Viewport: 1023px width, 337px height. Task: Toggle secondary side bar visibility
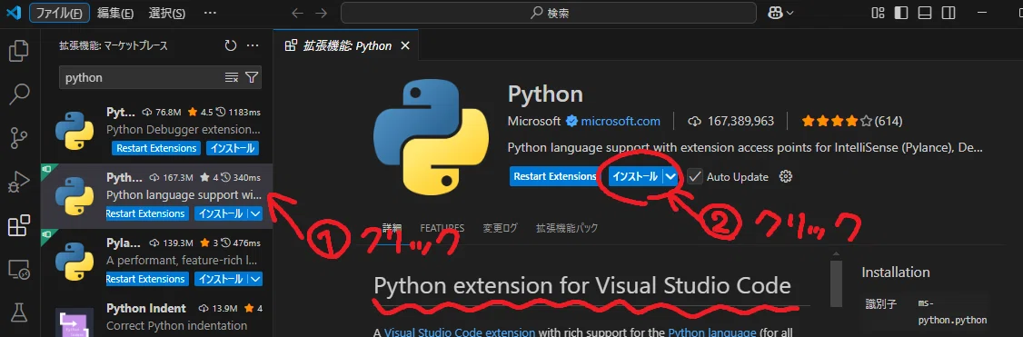tap(948, 13)
